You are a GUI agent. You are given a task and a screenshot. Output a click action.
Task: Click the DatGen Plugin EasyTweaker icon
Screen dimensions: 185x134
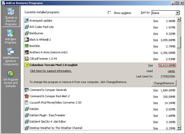click(x=27, y=115)
